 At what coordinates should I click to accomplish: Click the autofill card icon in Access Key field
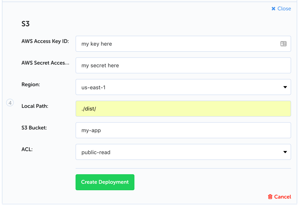point(283,44)
